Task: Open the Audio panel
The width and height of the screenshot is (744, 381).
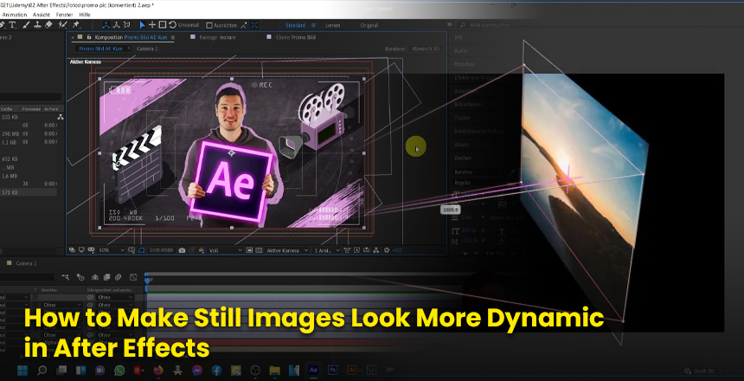Action: click(461, 50)
